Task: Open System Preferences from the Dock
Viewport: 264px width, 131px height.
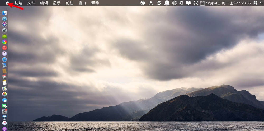Action: 4,111
